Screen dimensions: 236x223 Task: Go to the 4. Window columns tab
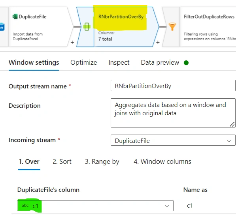click(162, 162)
